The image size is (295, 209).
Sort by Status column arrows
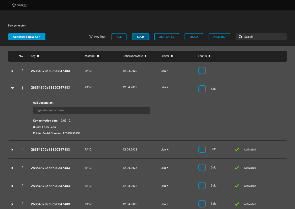[209, 56]
